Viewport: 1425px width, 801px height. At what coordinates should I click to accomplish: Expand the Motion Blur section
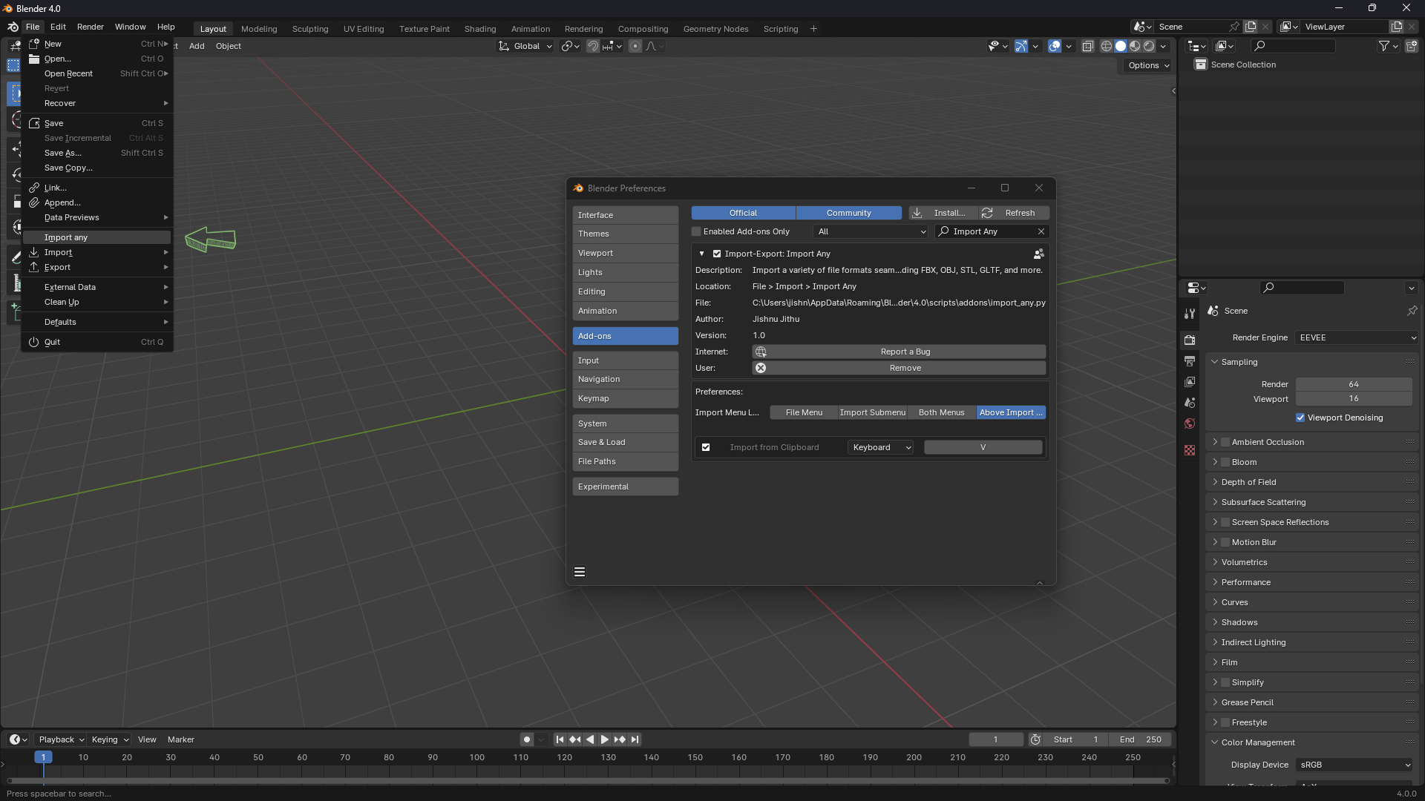pyautogui.click(x=1216, y=542)
